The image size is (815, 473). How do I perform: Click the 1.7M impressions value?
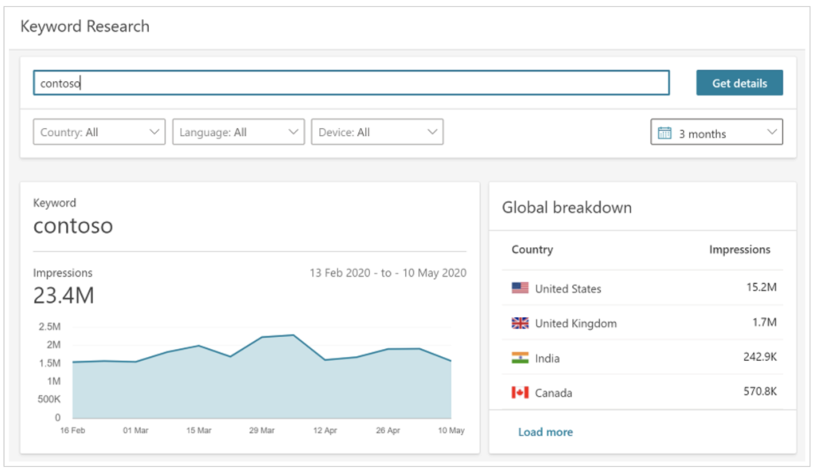pyautogui.click(x=764, y=322)
